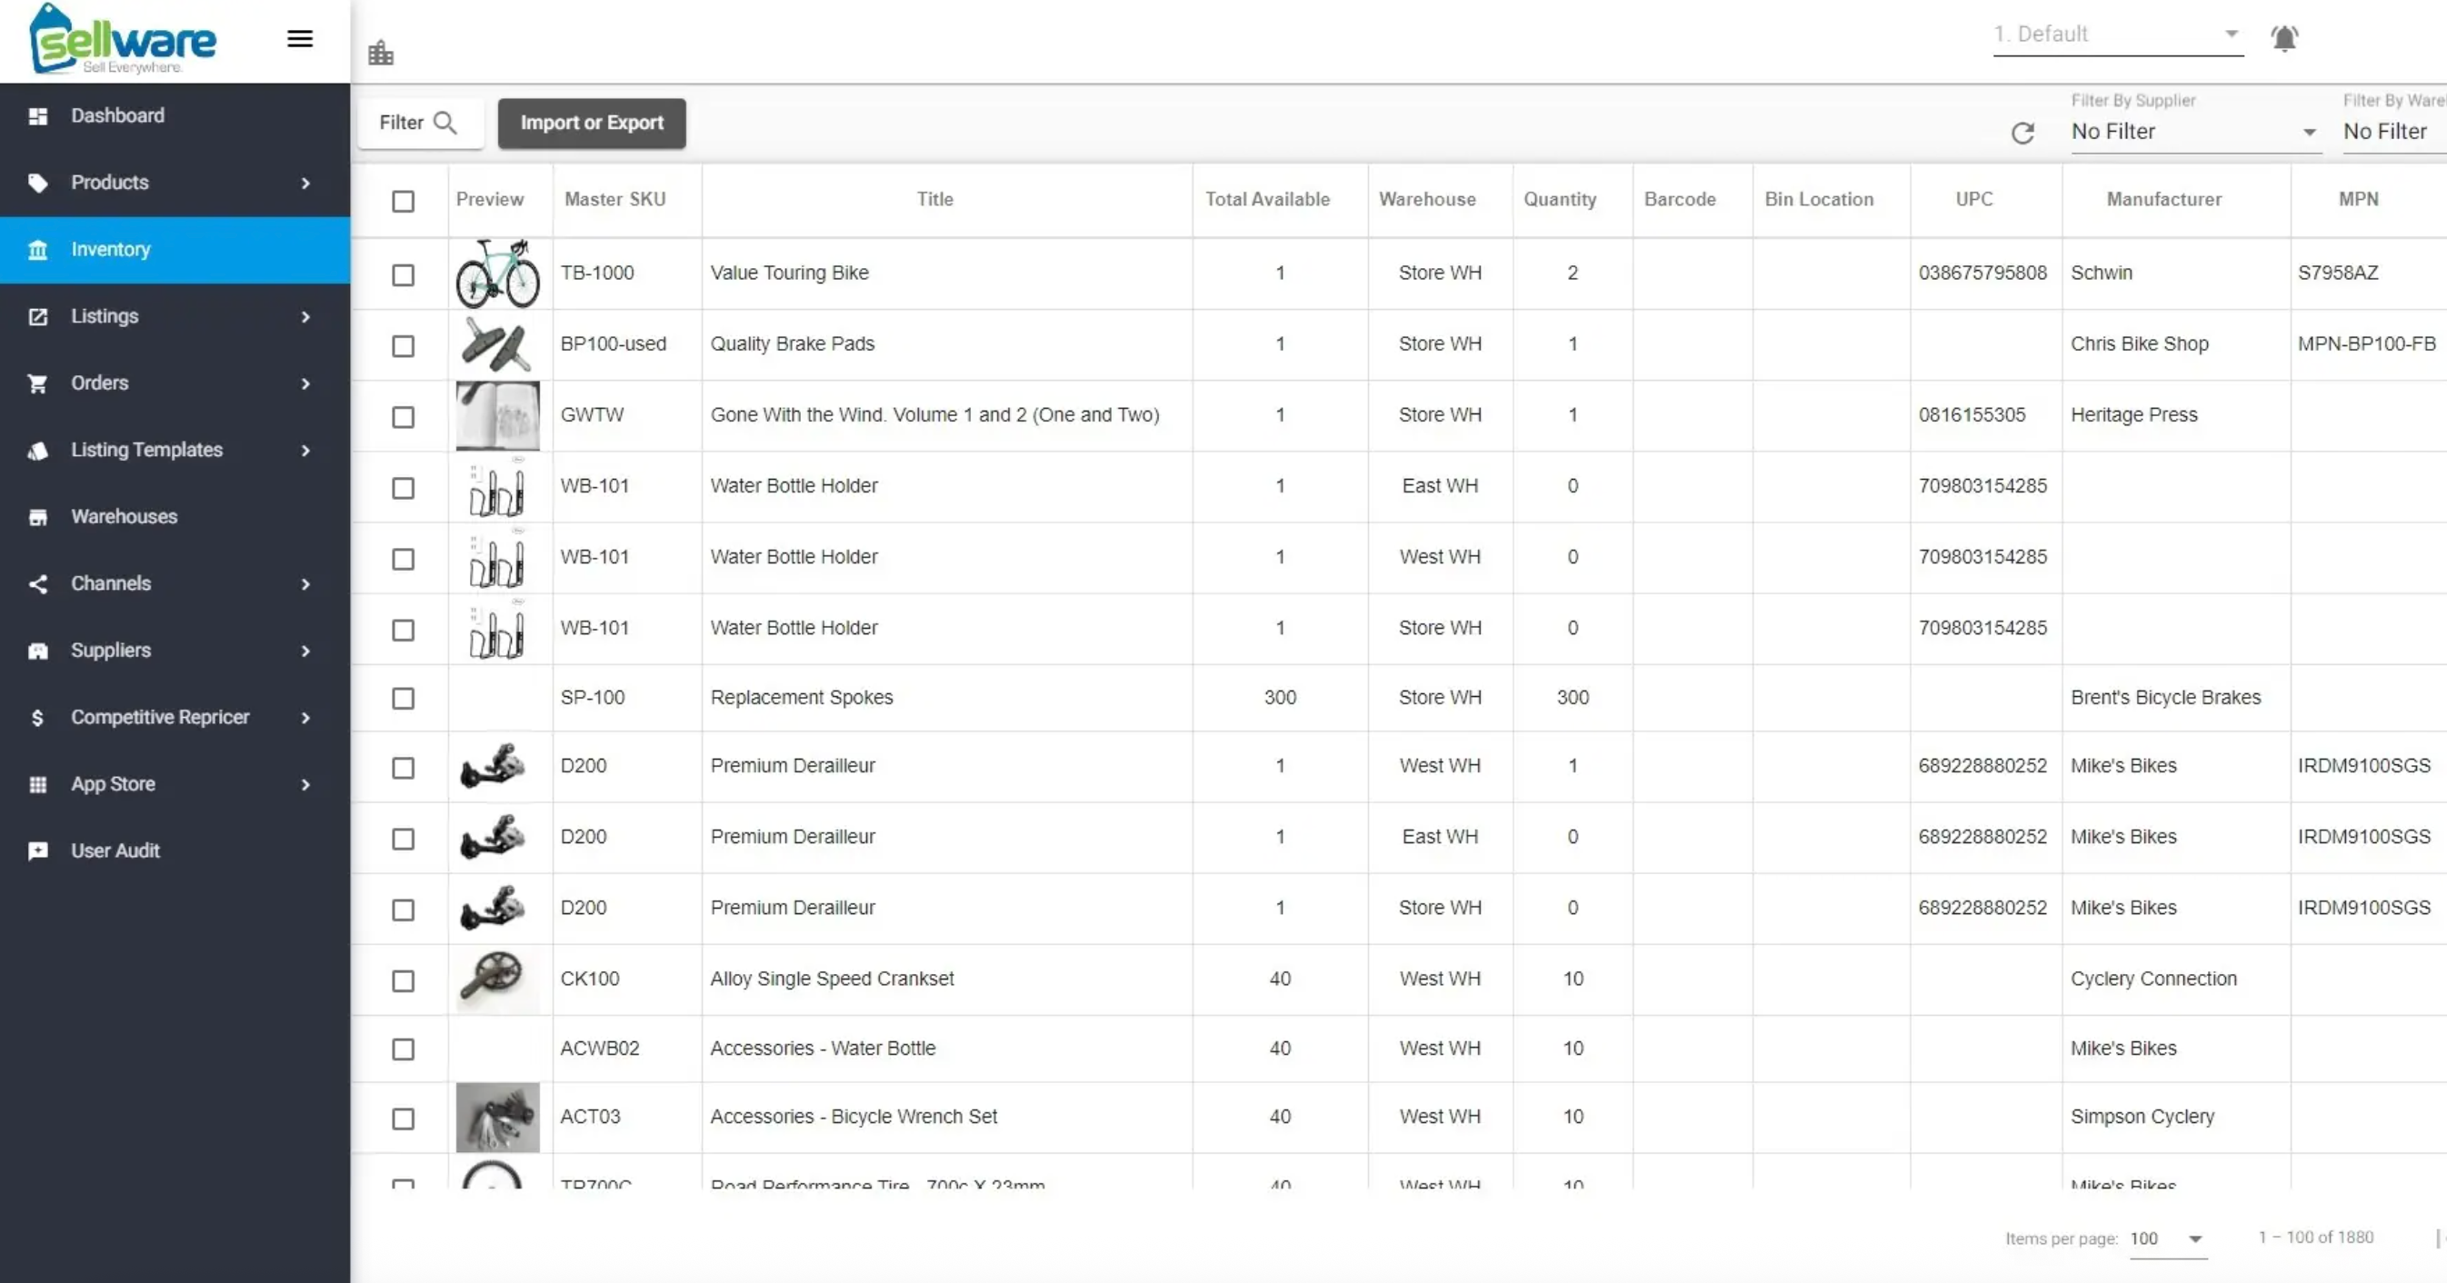Click the App Store grid icon
Image resolution: width=2447 pixels, height=1283 pixels.
38,784
